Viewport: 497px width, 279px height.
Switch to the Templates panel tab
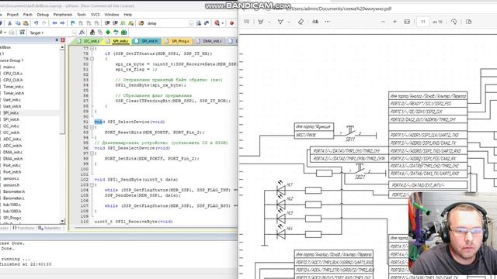tap(50, 228)
